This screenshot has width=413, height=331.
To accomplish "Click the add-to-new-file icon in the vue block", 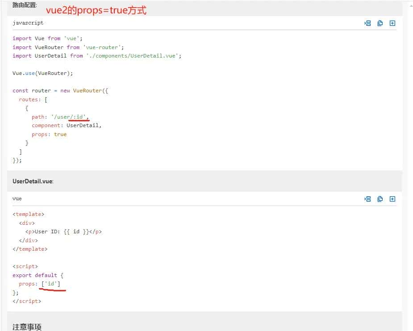I will coord(392,199).
